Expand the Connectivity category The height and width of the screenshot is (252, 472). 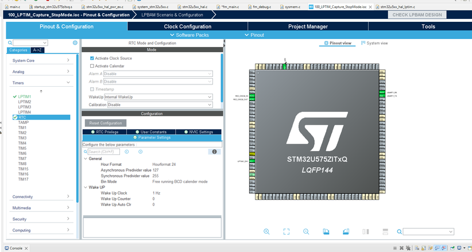(x=41, y=196)
